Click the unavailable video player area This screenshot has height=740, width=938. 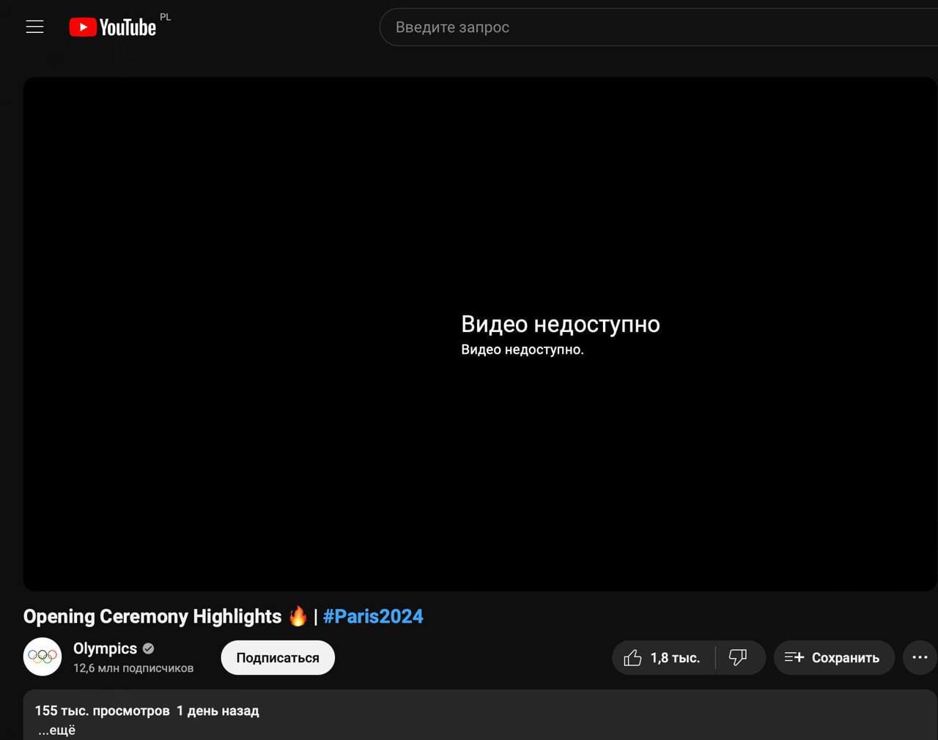[x=480, y=220]
